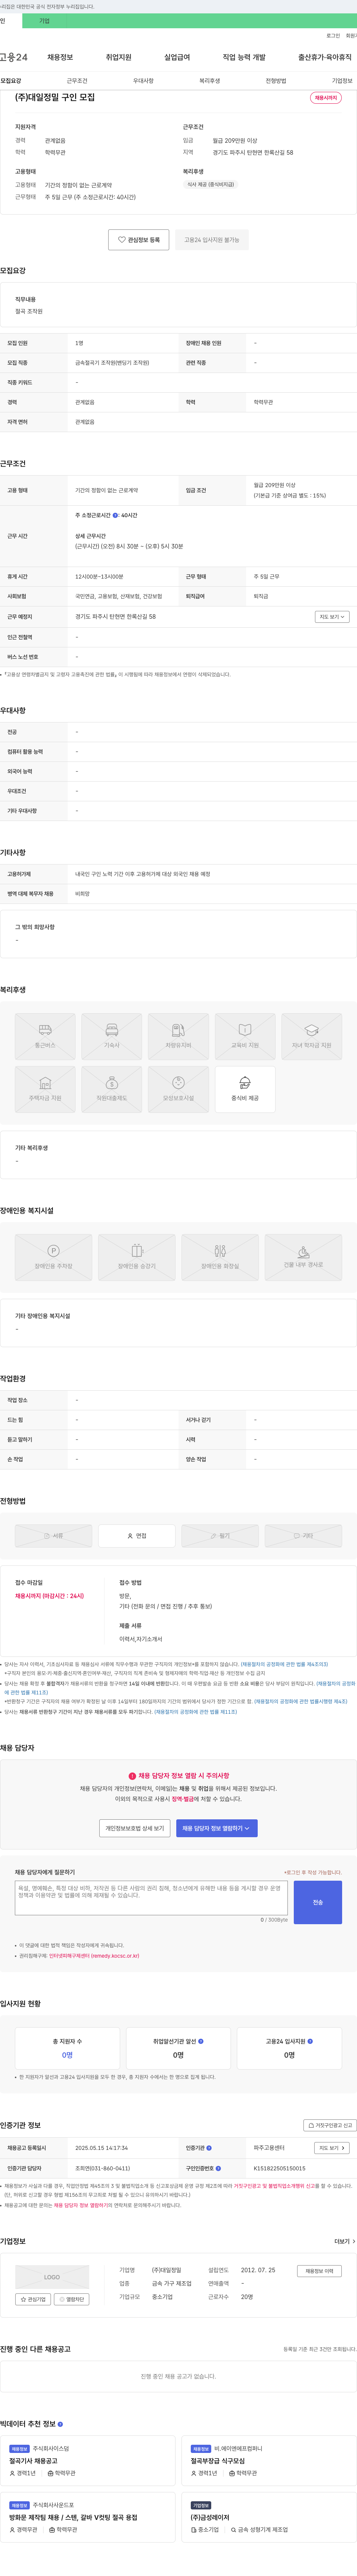Jump to the 근무조건 tab

[77, 81]
